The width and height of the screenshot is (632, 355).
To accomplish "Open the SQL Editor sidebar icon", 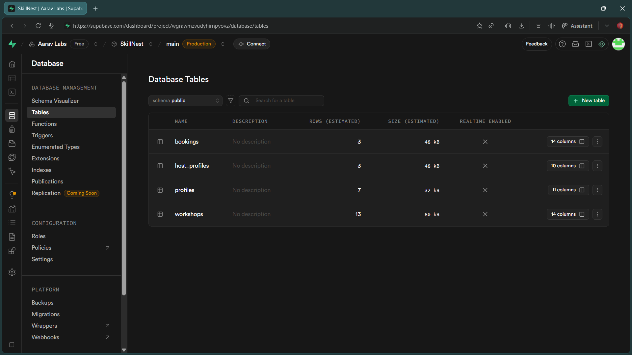I will pos(12,92).
